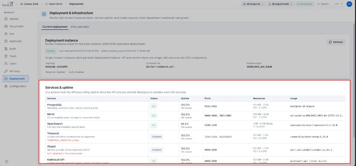
Task: Click the Status column header
Action: pyautogui.click(x=154, y=98)
